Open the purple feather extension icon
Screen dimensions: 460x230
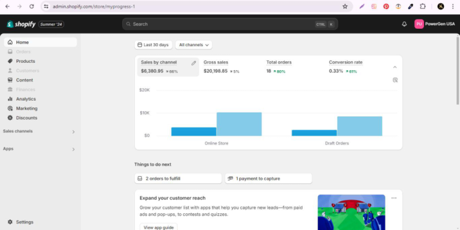(x=362, y=7)
